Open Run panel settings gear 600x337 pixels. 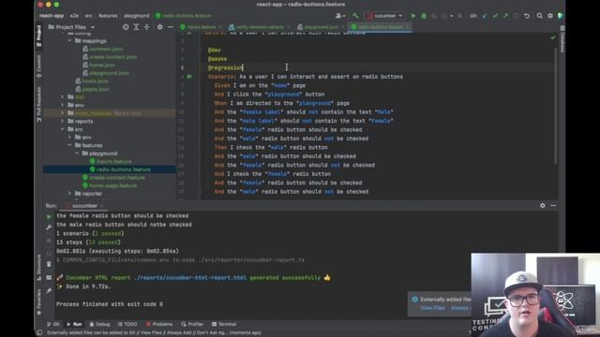point(543,206)
